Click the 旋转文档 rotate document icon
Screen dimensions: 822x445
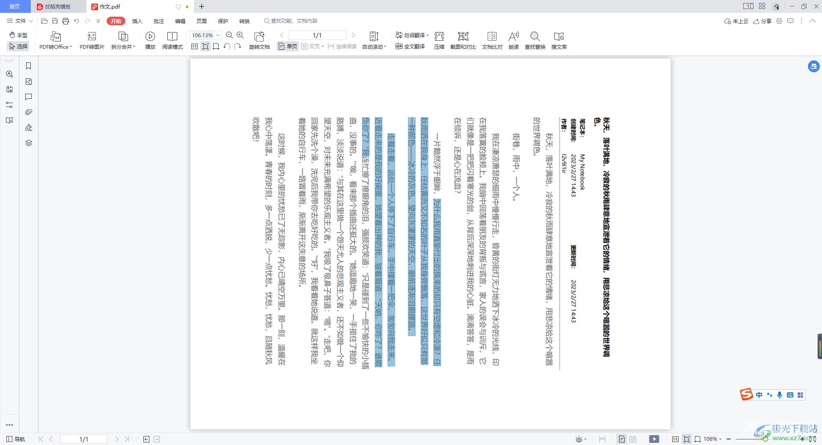click(x=259, y=36)
